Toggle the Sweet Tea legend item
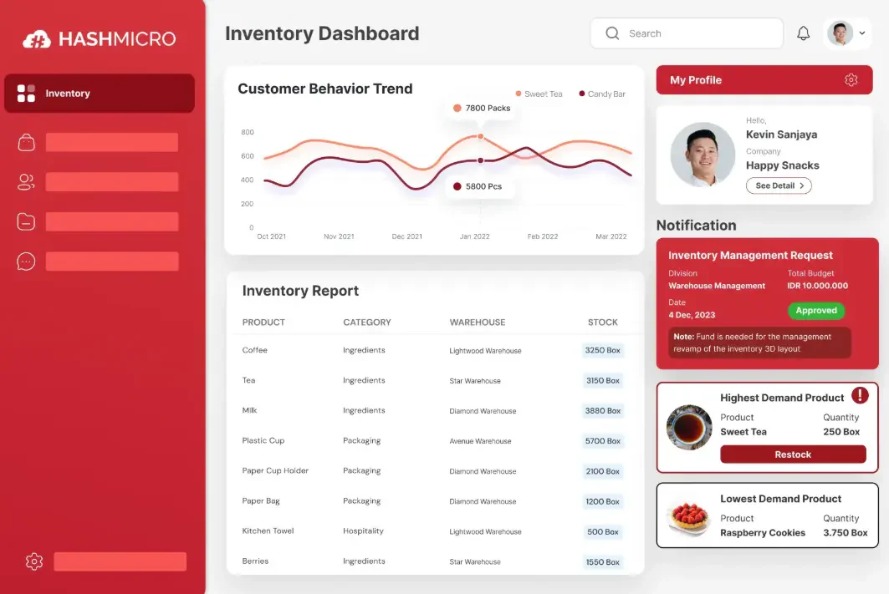 pos(539,94)
